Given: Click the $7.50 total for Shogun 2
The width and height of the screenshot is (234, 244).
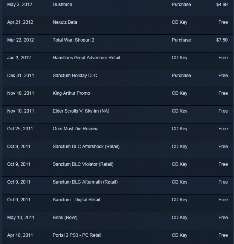Looking at the screenshot, I should pyautogui.click(x=222, y=40).
